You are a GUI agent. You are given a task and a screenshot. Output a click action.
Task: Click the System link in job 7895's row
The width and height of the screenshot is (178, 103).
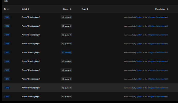[x=139, y=70]
